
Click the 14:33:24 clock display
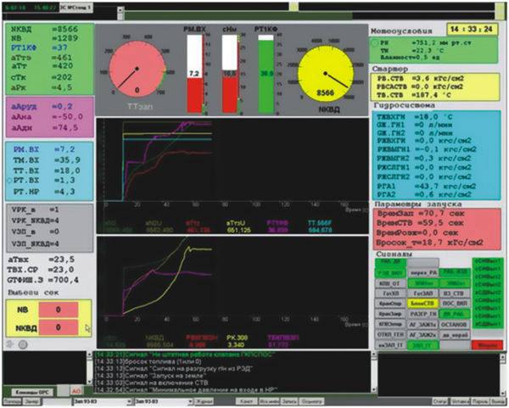point(474,28)
